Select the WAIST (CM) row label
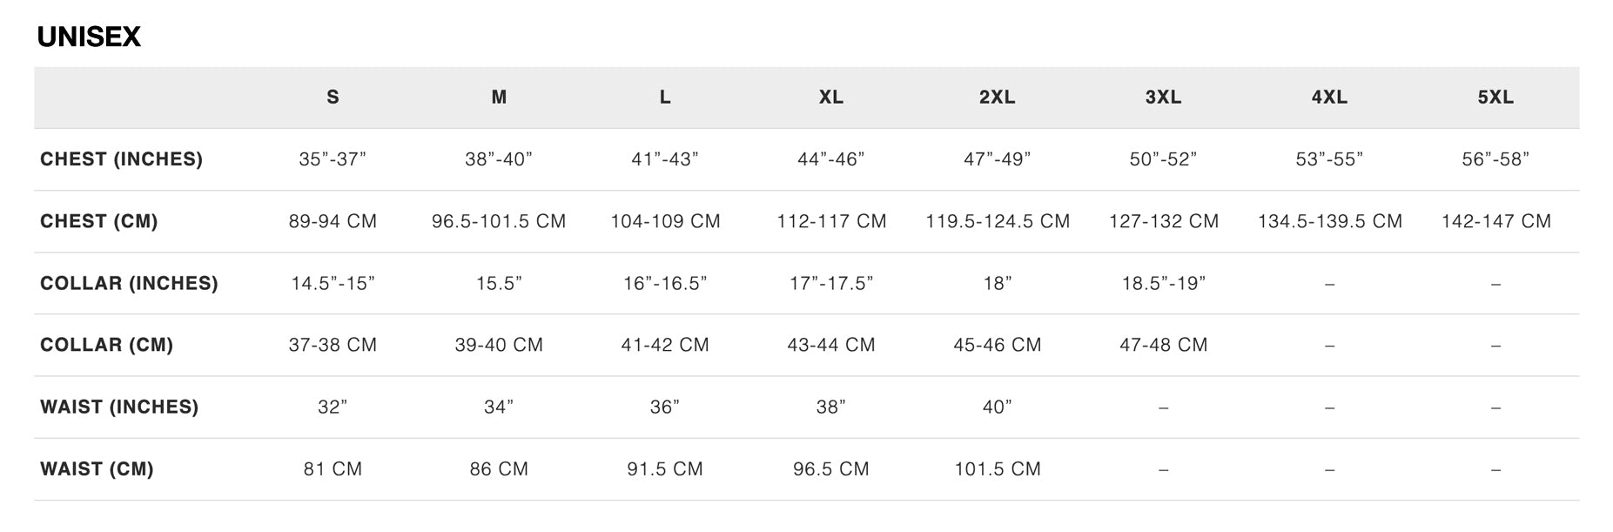This screenshot has height=532, width=1613. coord(97,469)
